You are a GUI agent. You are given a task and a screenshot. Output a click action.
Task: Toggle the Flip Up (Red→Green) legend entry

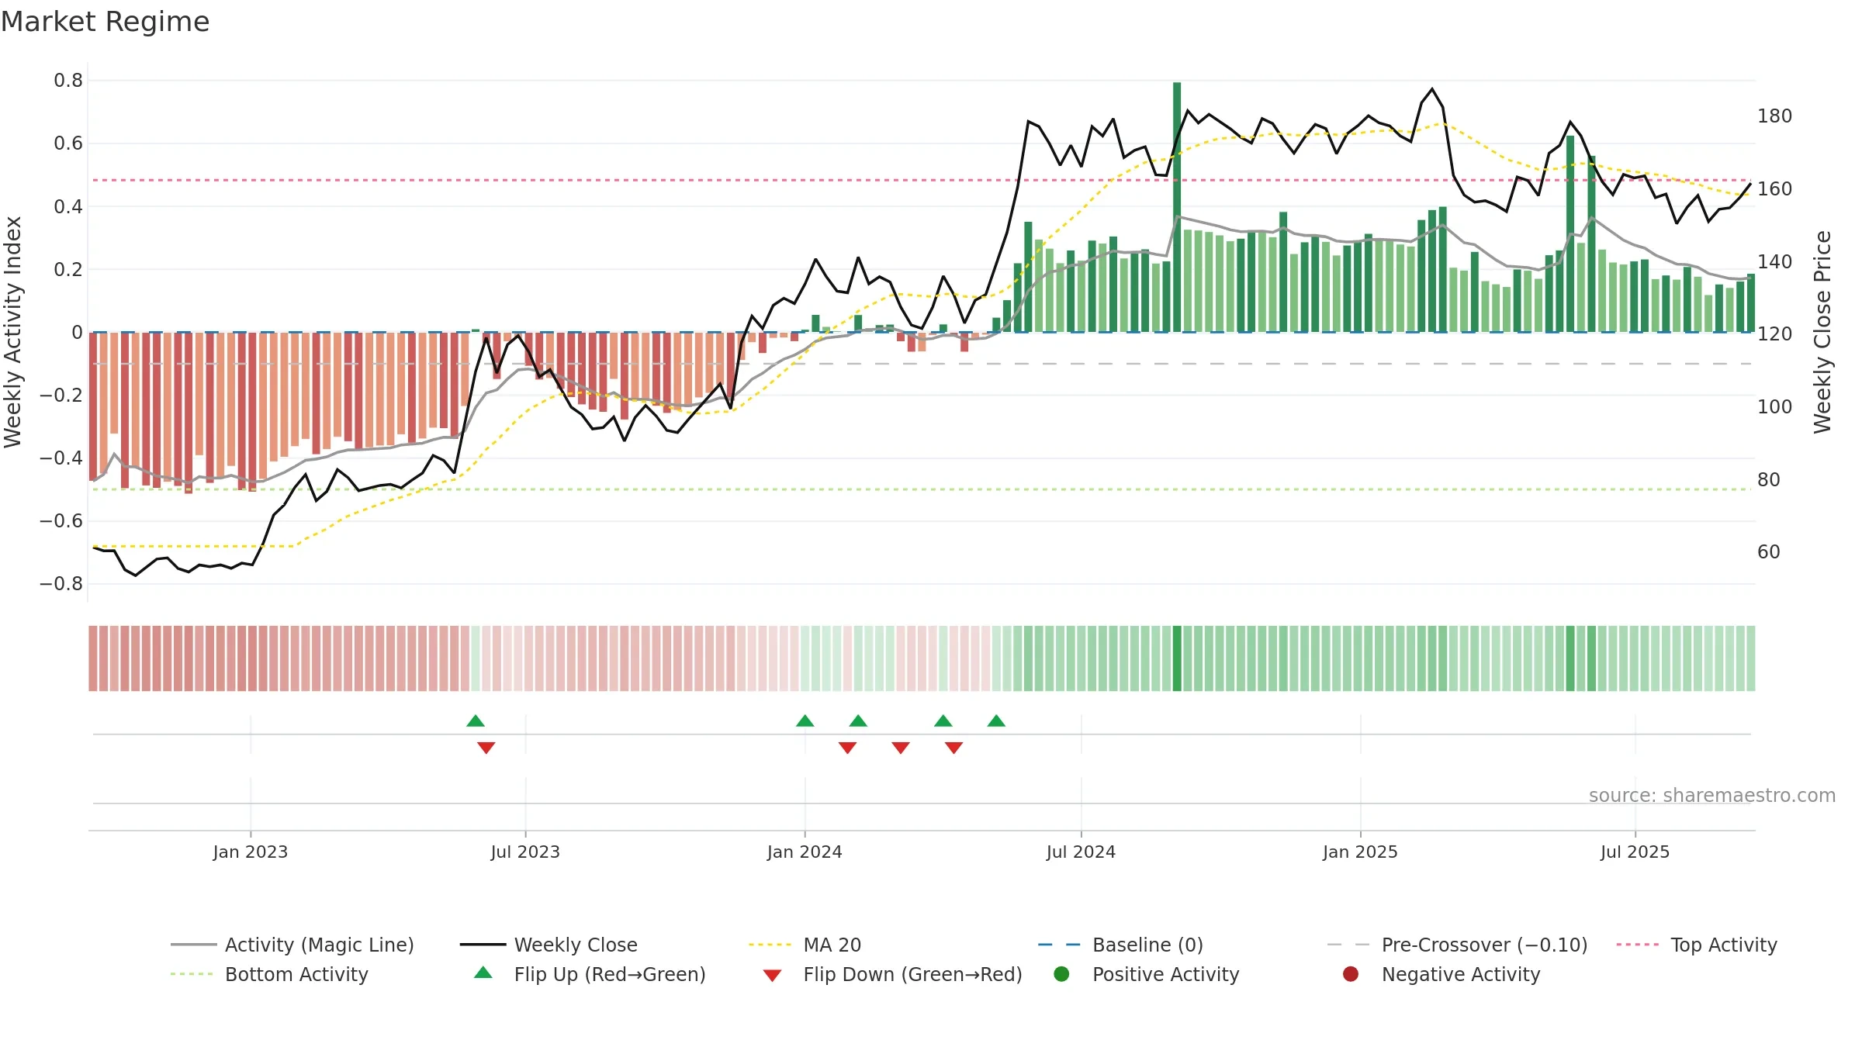590,974
